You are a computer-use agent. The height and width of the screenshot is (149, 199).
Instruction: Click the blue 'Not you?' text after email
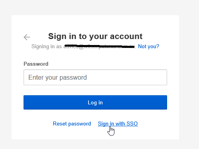[148, 47]
